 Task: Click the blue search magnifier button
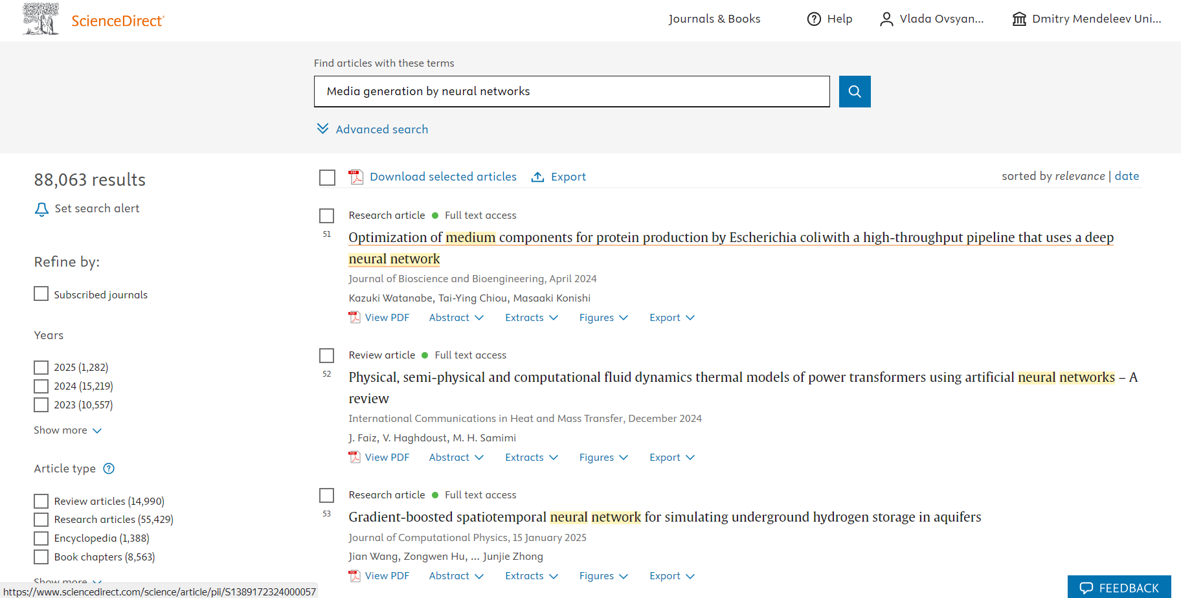[855, 91]
